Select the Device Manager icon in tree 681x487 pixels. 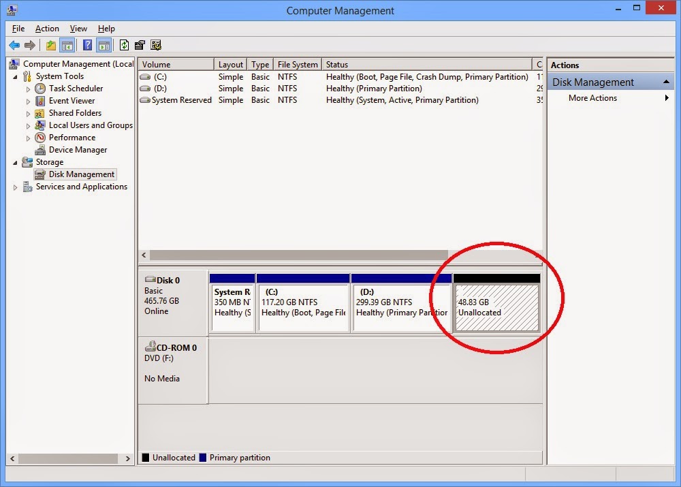40,150
